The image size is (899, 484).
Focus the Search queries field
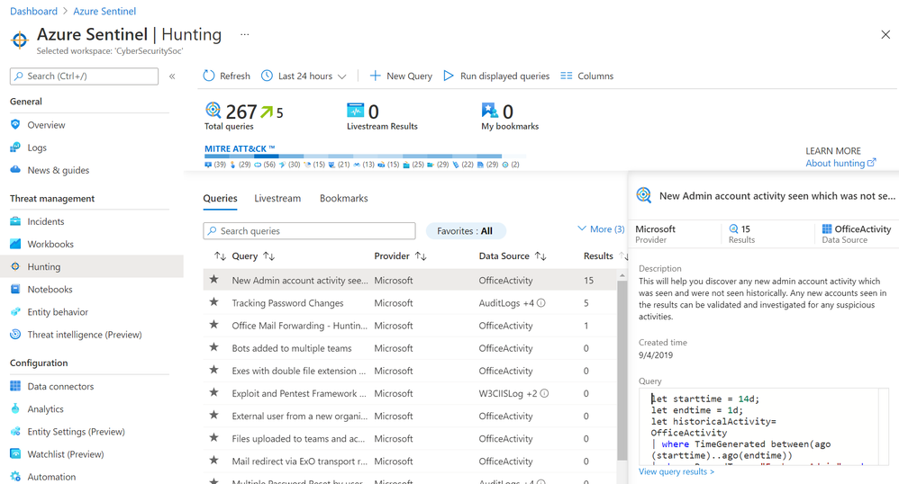point(309,231)
